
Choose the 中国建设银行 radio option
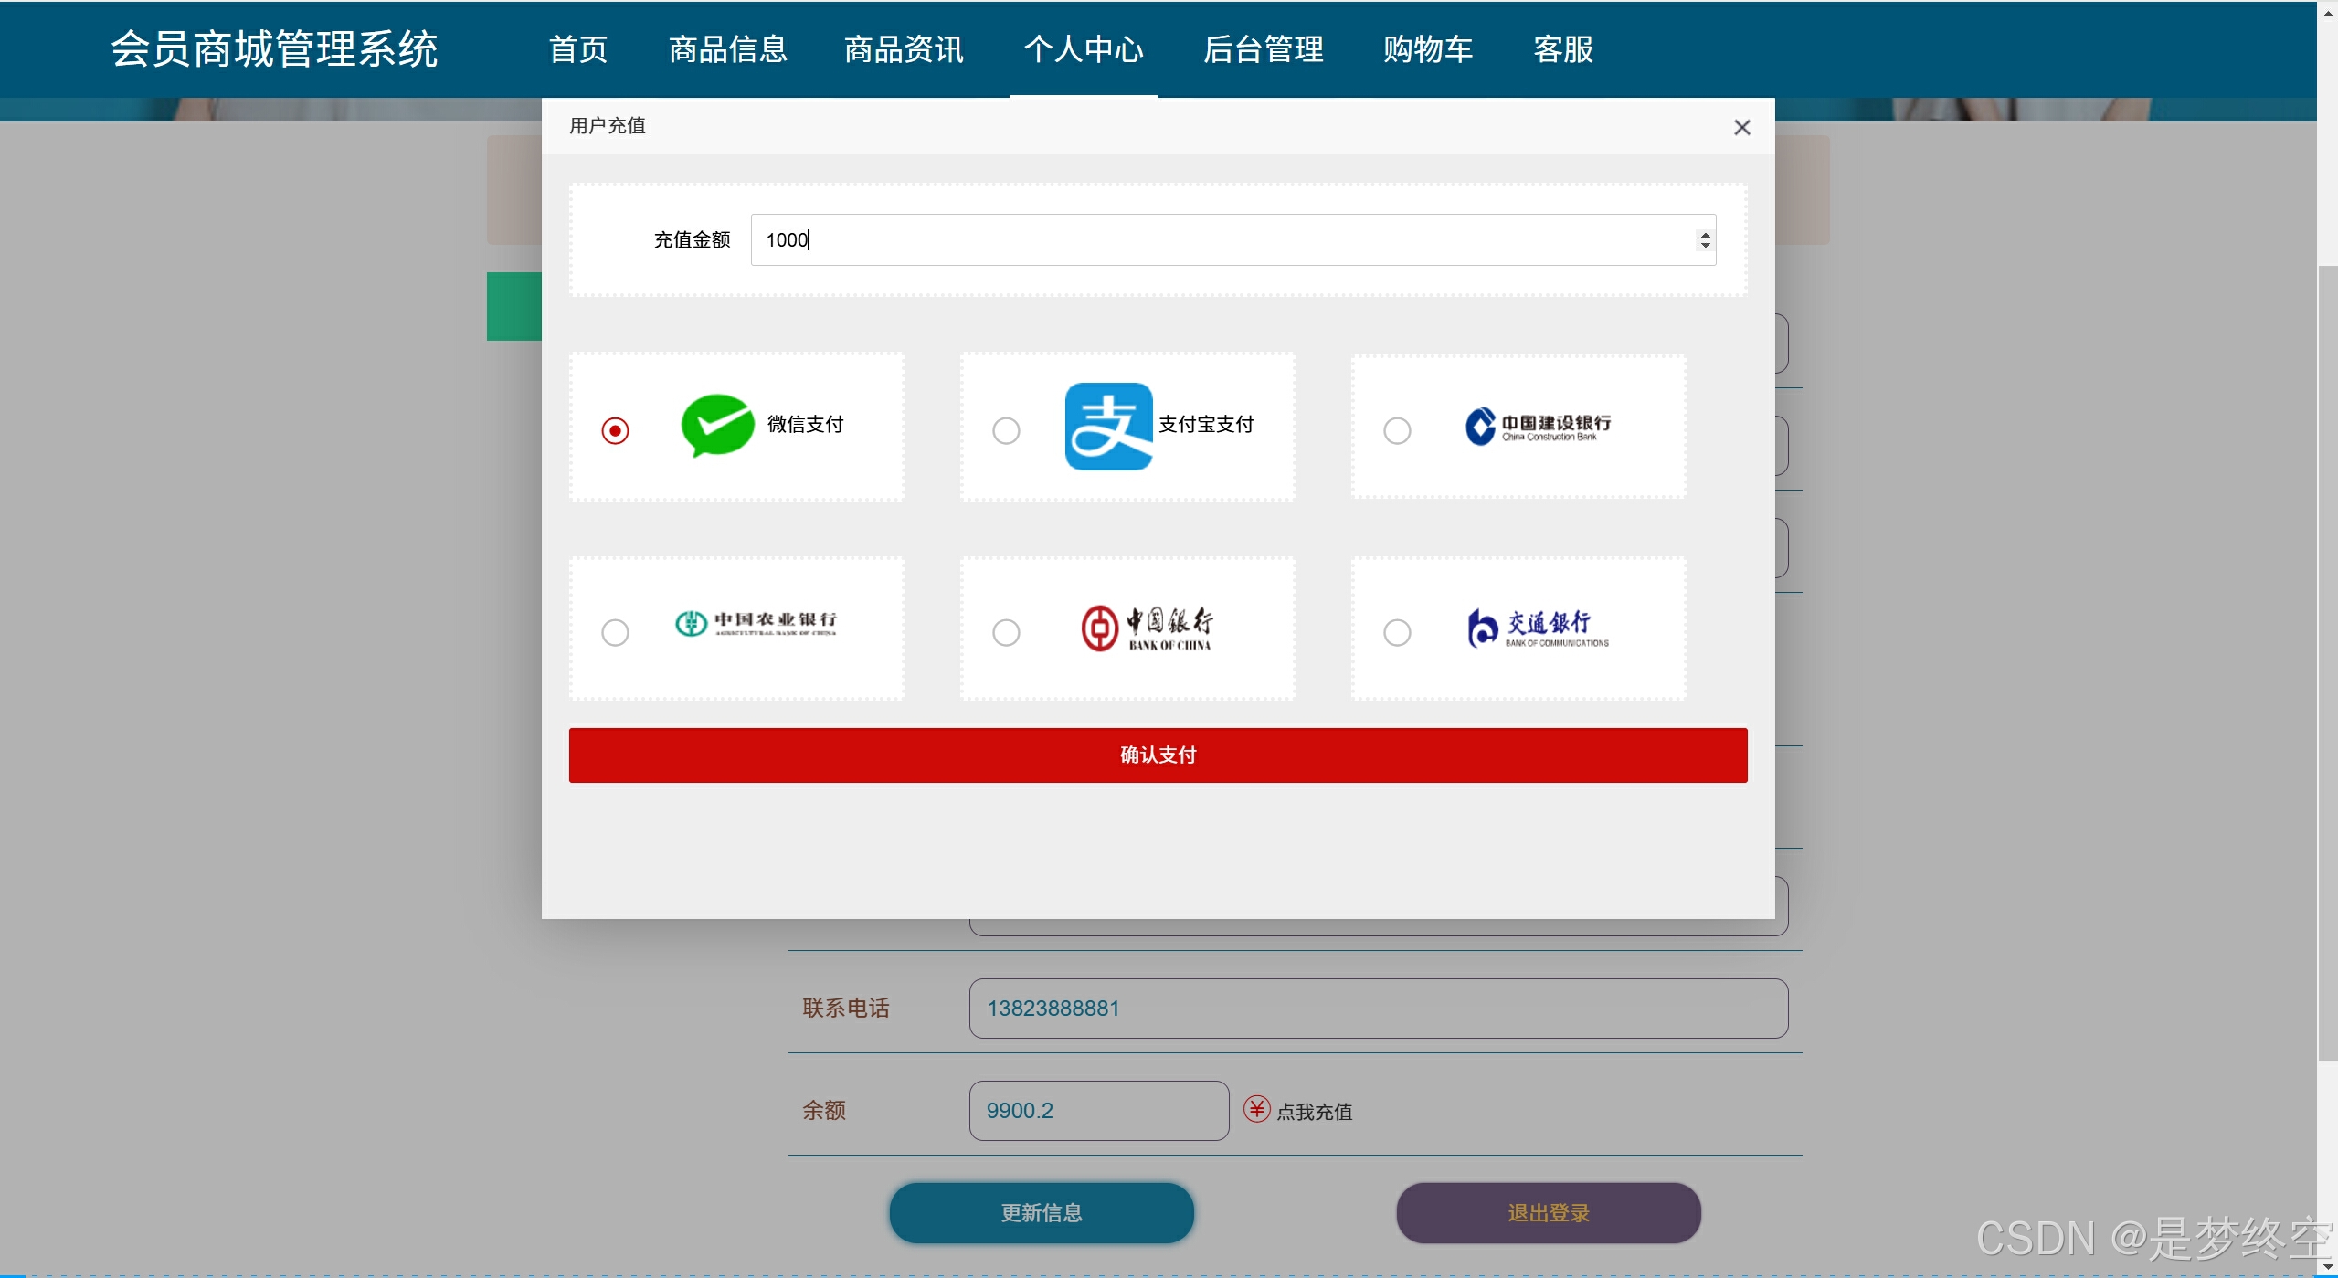click(x=1397, y=430)
